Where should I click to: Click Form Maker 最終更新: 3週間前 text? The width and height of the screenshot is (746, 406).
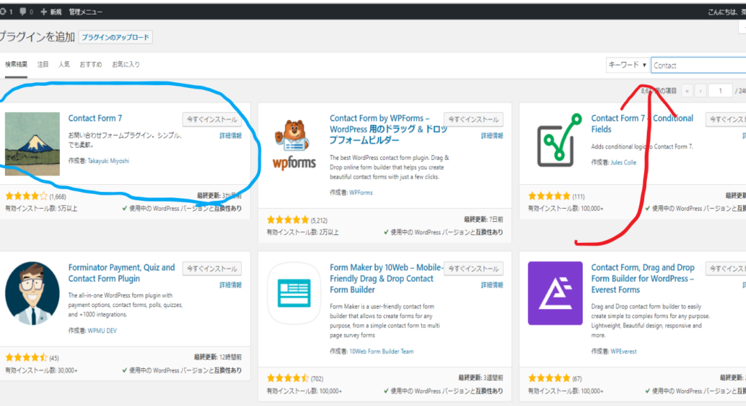tap(481, 378)
